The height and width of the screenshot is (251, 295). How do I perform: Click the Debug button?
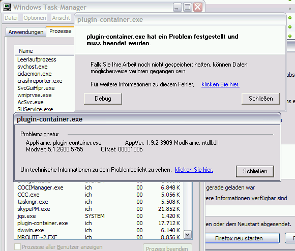[103, 99]
